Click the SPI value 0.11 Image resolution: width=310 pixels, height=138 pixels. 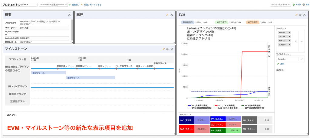[266, 120]
